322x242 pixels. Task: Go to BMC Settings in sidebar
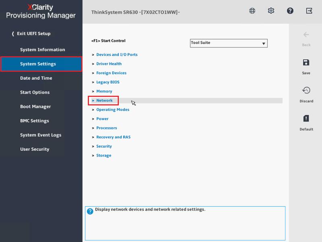[x=34, y=121]
